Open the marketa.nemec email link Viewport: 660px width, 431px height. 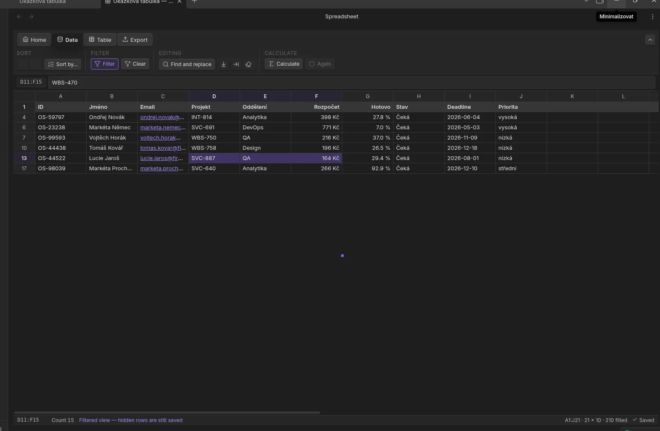click(x=163, y=128)
